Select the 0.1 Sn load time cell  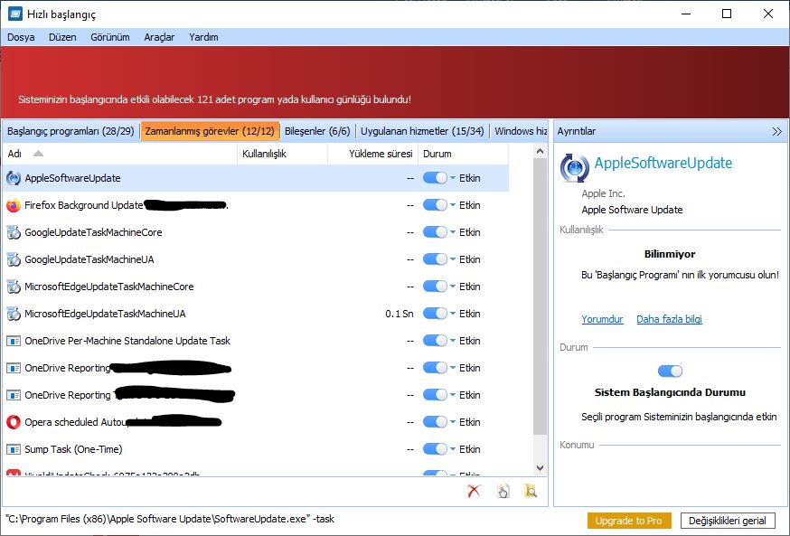(399, 314)
